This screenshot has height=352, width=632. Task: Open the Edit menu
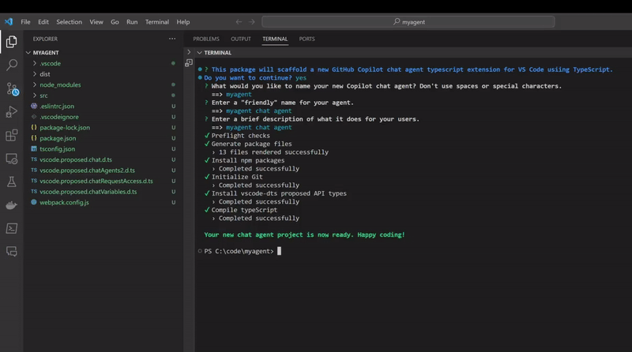pyautogui.click(x=43, y=22)
